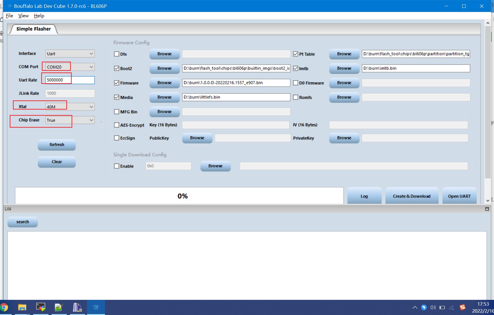Show hidden system tray icons

tap(415, 307)
